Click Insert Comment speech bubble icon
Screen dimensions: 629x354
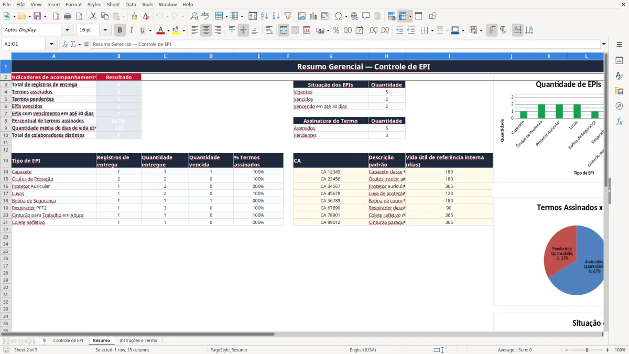point(366,16)
